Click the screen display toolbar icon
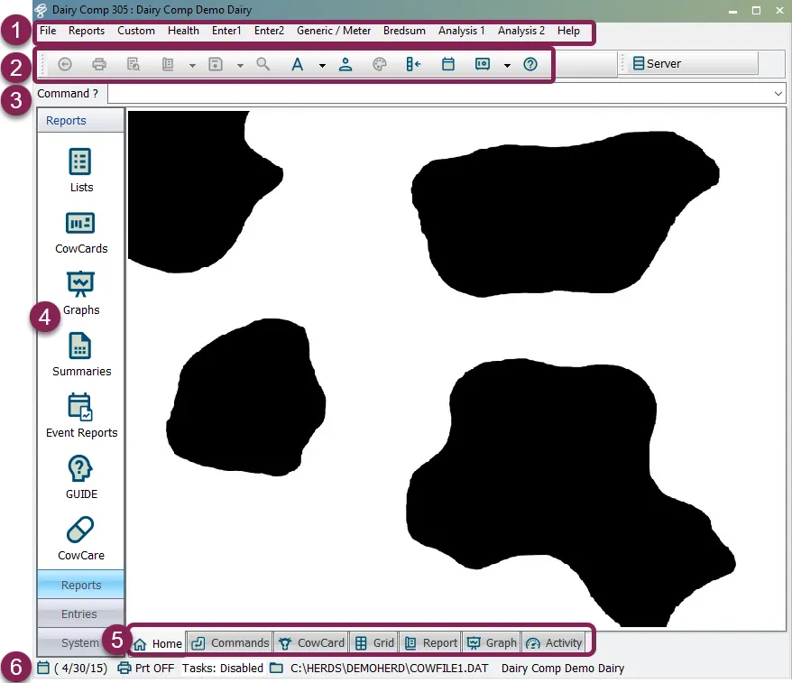The image size is (792, 683). tap(483, 64)
